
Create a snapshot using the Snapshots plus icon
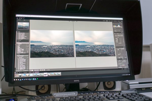28,41
